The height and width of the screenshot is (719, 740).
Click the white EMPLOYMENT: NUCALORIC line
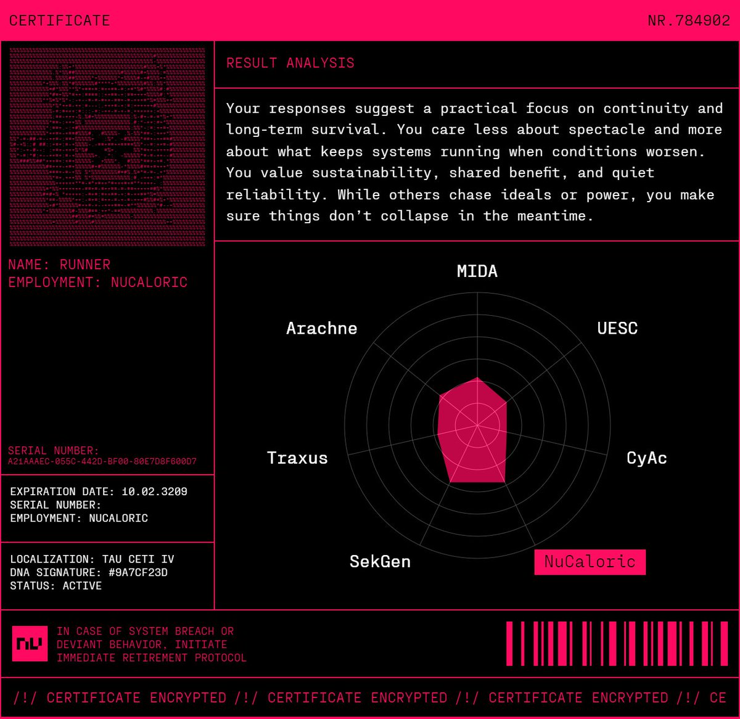coord(79,518)
